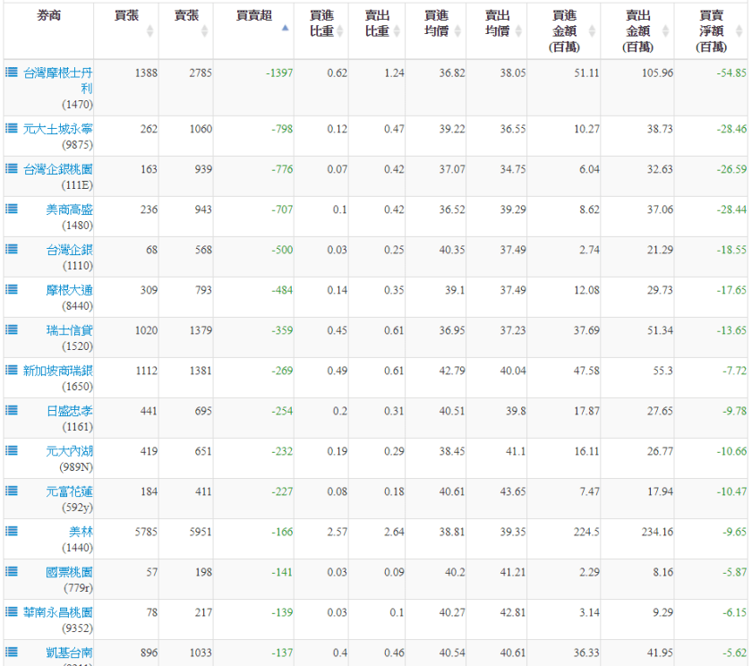
Task: Sort by 買賣淨額(百萬) column header
Action: tap(712, 30)
